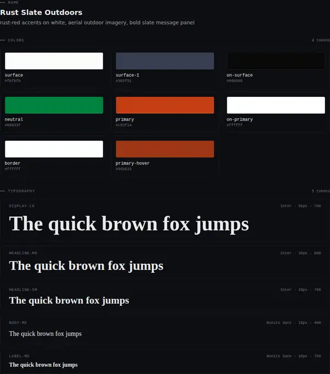Select the theme description text line
330x374 pixels.
tap(97, 23)
